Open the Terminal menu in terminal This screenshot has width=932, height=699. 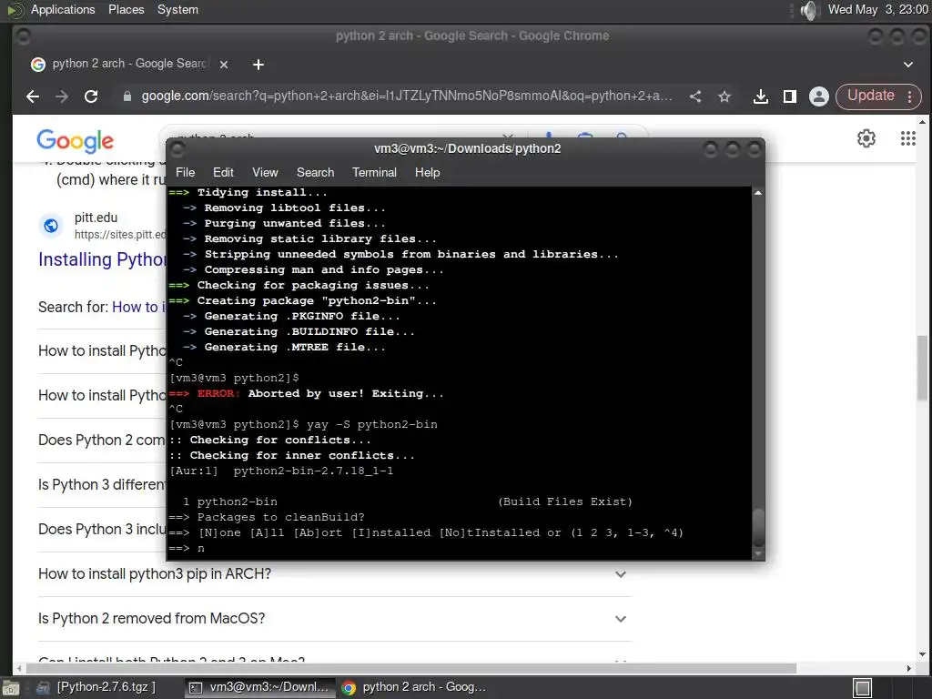(x=374, y=172)
